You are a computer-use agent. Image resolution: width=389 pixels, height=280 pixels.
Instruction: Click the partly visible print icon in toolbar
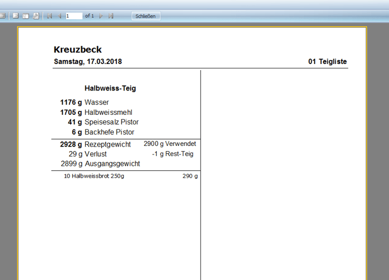(2, 16)
